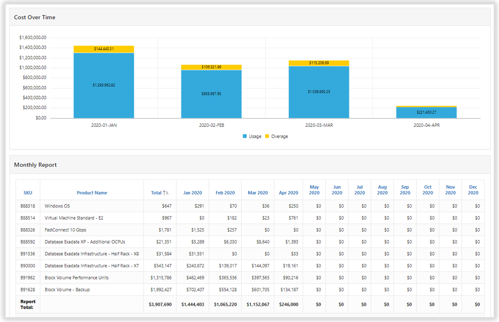499x322 pixels.
Task: Click SKU cell B88592
Action: (28, 242)
